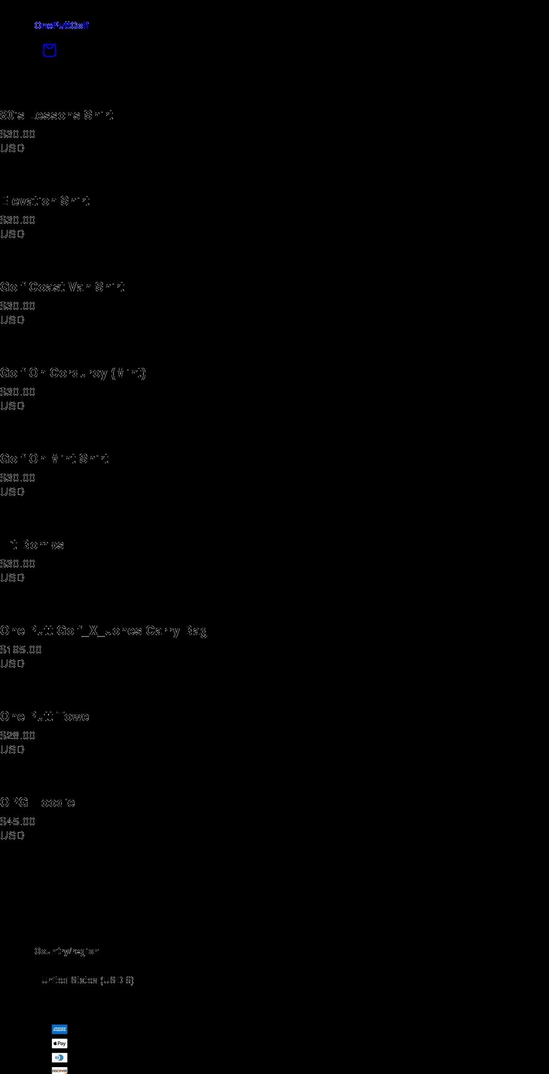
Task: View the One Putt Towel product
Action: point(45,717)
